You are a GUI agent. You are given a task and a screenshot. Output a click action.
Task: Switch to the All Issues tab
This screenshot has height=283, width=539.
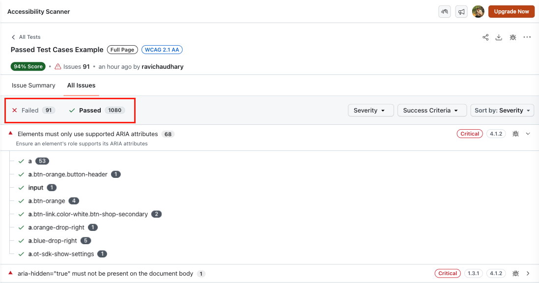pos(81,85)
